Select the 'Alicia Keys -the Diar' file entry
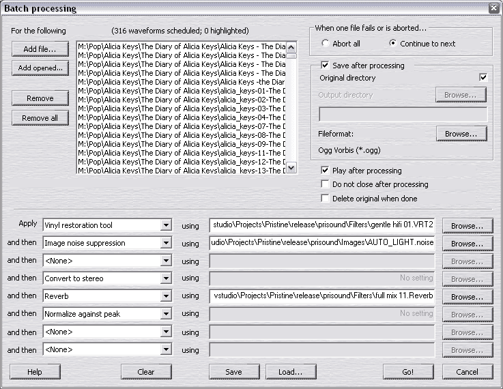The image size is (503, 389). coord(182,82)
